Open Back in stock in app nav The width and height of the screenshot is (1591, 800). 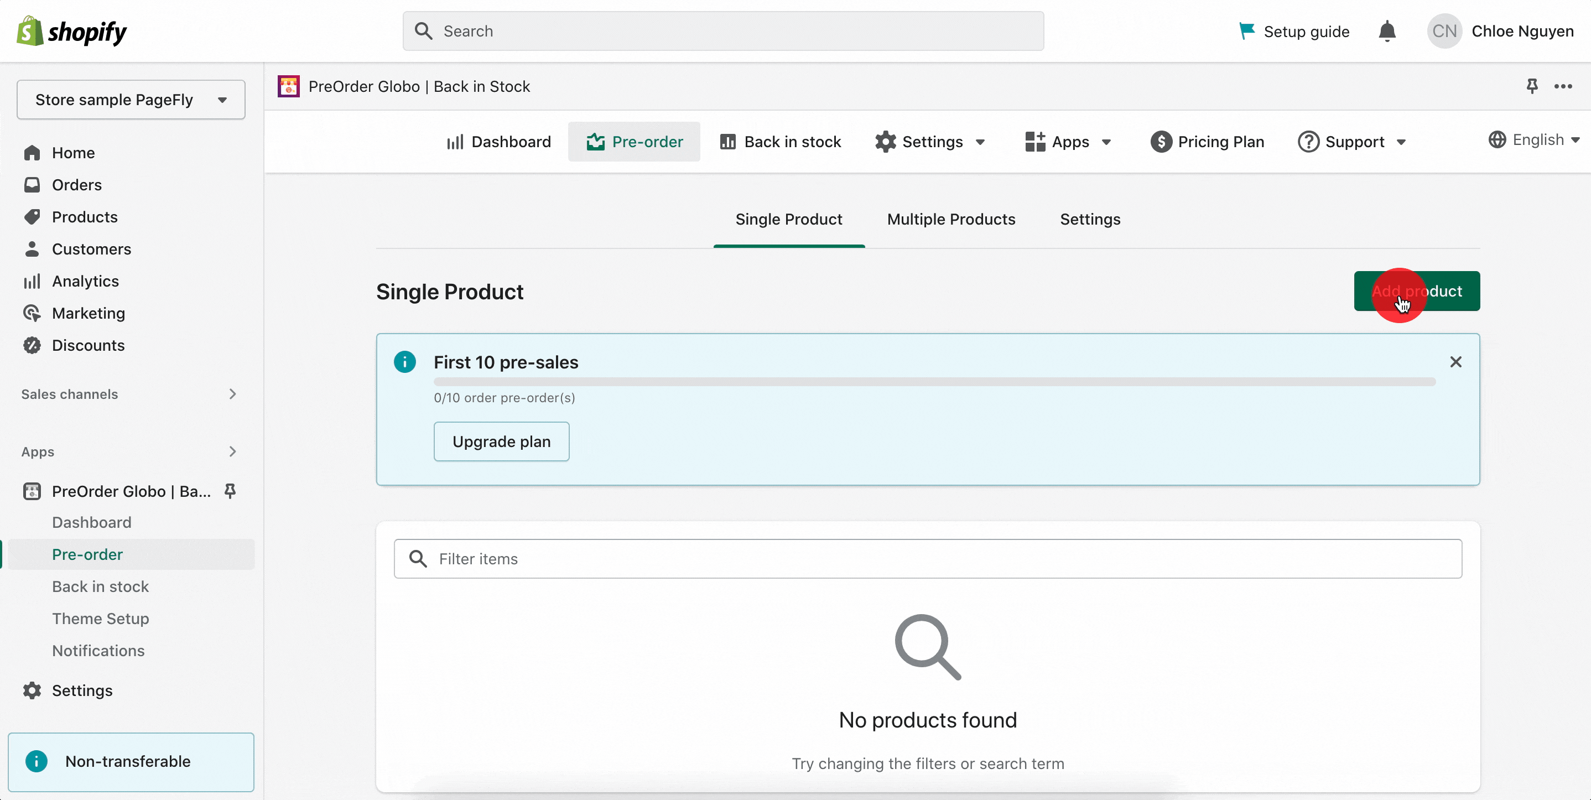click(781, 142)
